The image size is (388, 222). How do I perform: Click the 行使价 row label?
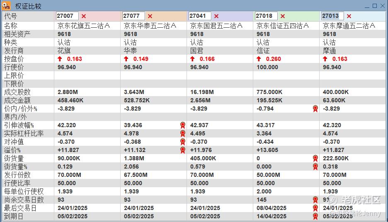[14, 67]
